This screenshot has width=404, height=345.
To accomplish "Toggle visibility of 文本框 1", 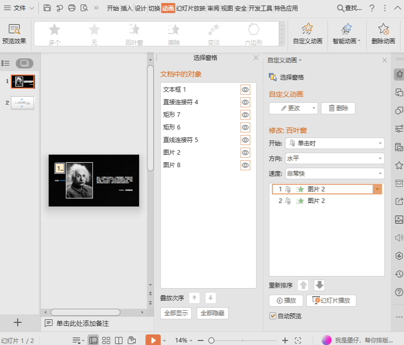I will pyautogui.click(x=245, y=90).
